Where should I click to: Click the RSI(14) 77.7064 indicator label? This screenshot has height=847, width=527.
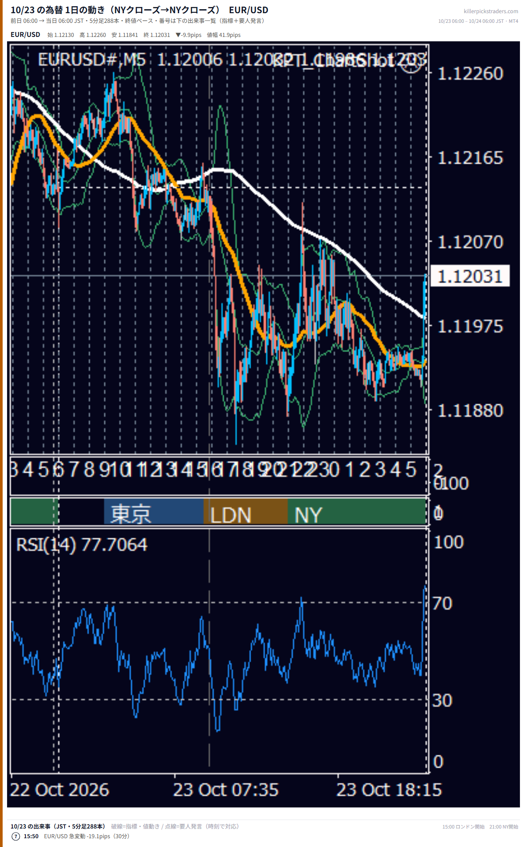coord(82,545)
